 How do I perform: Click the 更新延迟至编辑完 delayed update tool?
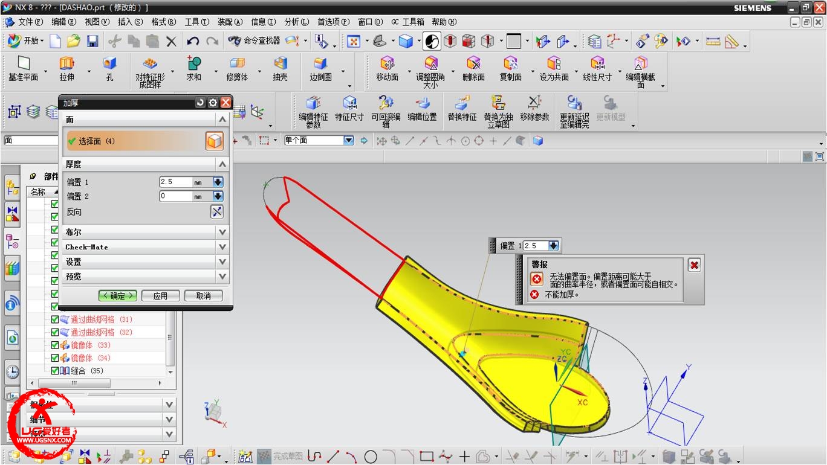pyautogui.click(x=574, y=112)
